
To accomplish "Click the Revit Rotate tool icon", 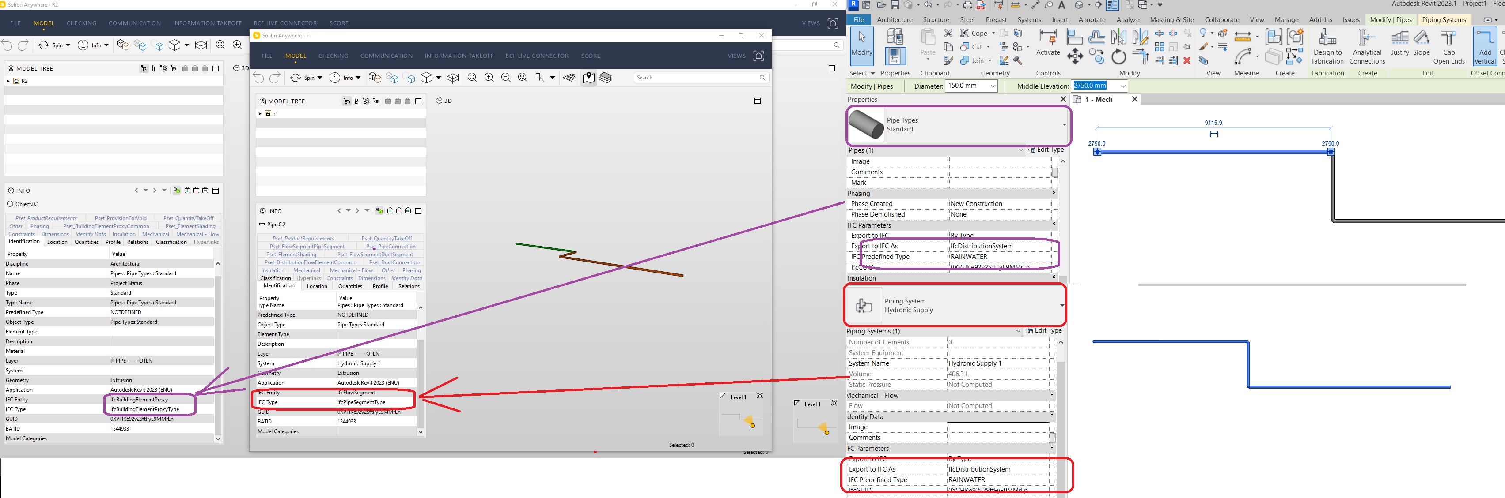I will (1118, 57).
